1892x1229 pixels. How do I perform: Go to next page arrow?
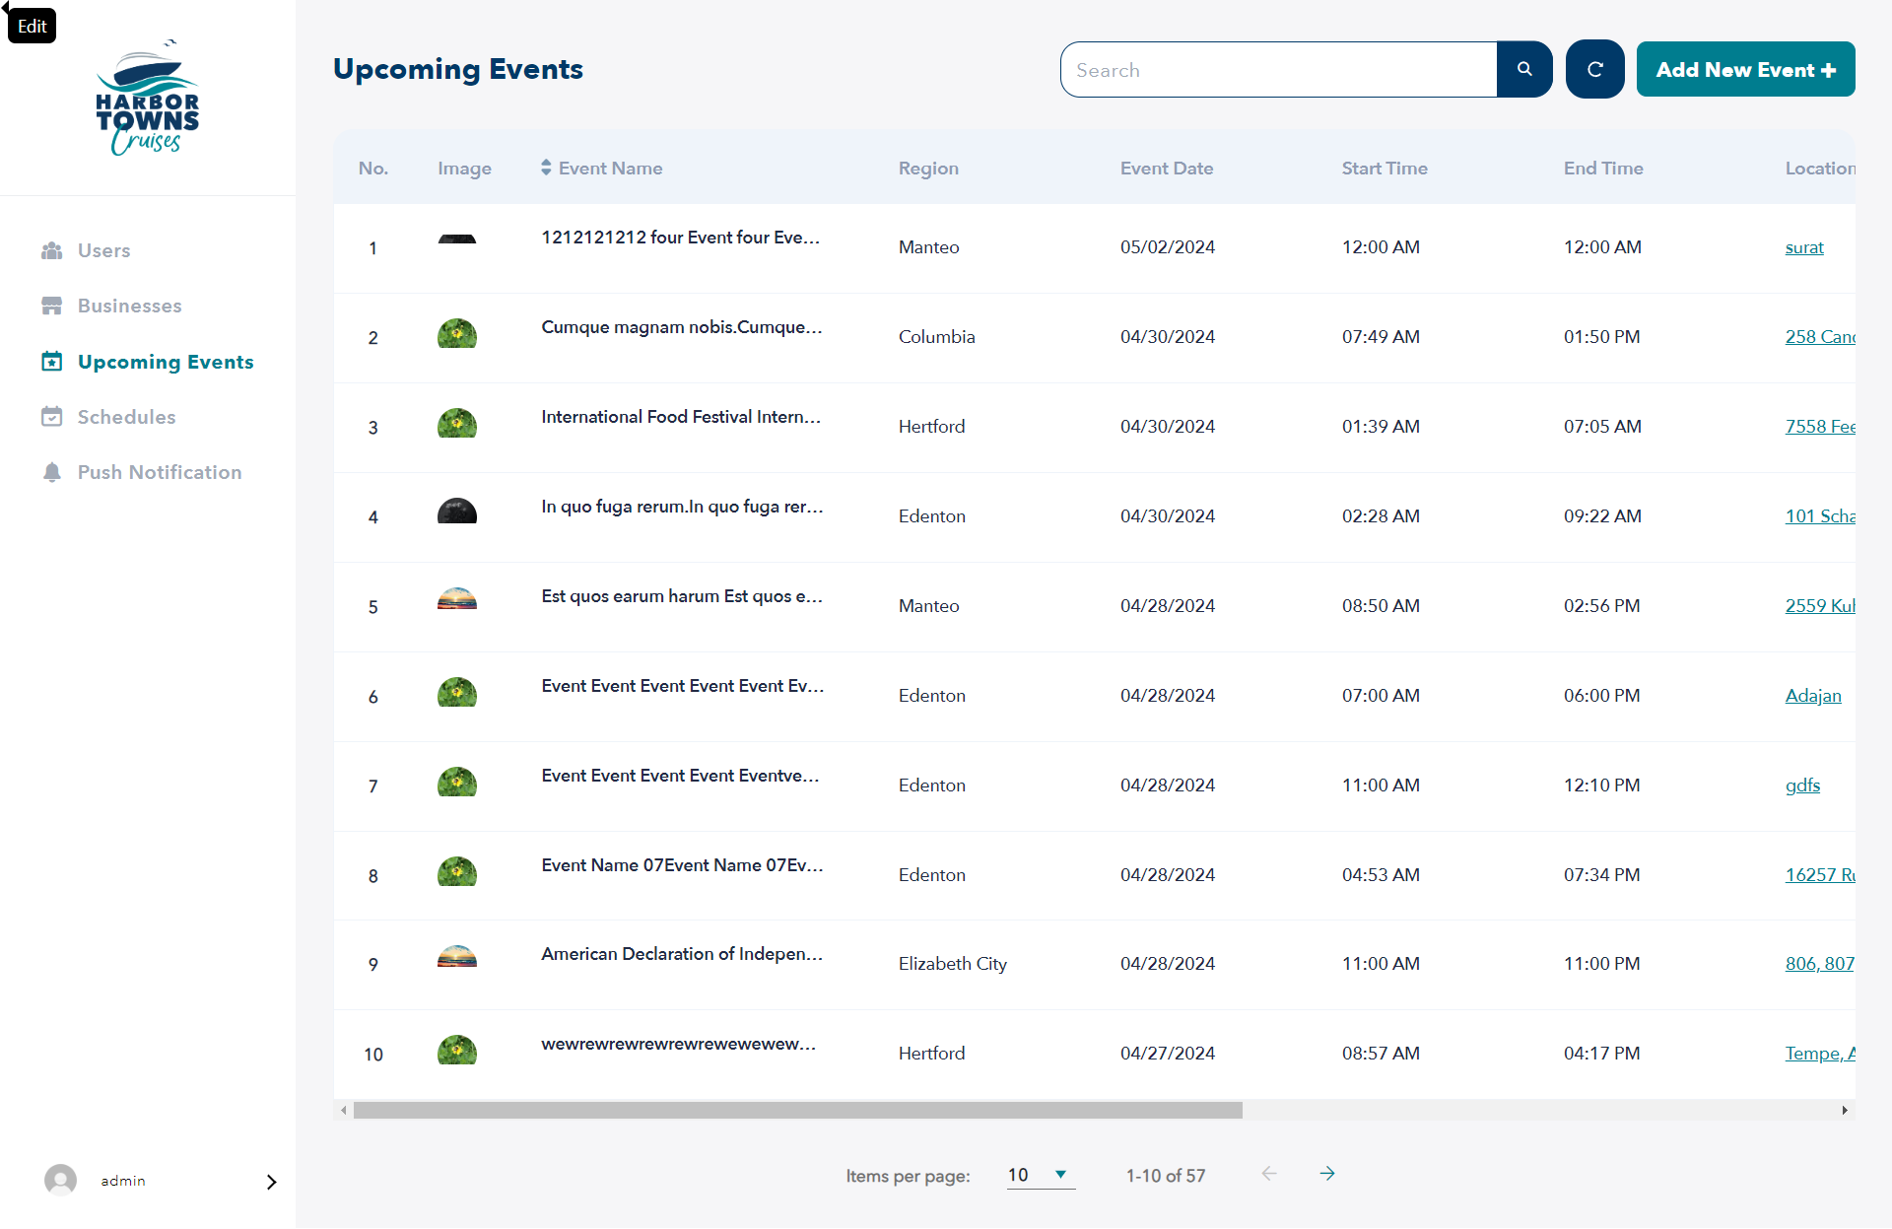click(1327, 1174)
